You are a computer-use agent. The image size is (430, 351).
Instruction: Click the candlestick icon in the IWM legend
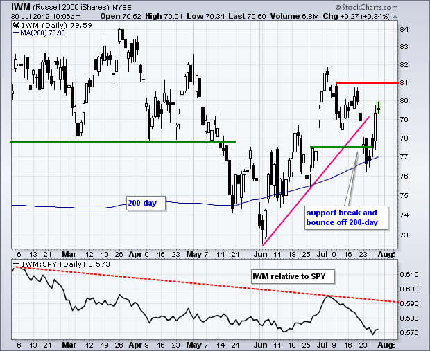click(x=17, y=26)
